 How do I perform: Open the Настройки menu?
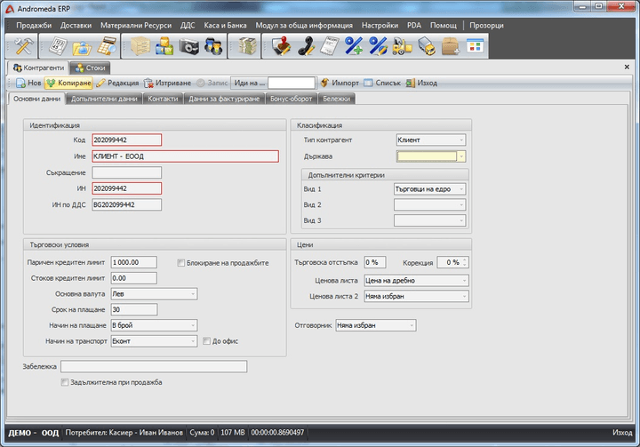point(380,25)
